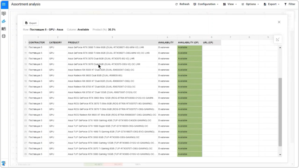Select column number 5 header
This screenshot has width=299, height=168.
coord(190,37)
